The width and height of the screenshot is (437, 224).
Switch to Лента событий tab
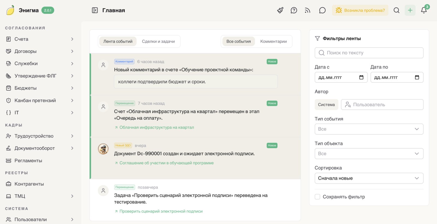click(118, 42)
